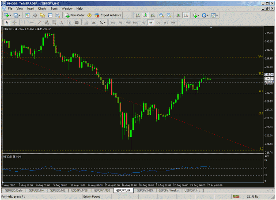Open the Help menu

tap(79, 8)
